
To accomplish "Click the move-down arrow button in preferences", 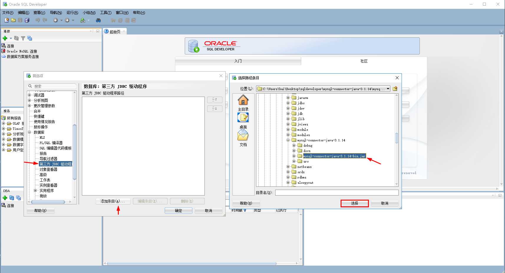I will (215, 109).
